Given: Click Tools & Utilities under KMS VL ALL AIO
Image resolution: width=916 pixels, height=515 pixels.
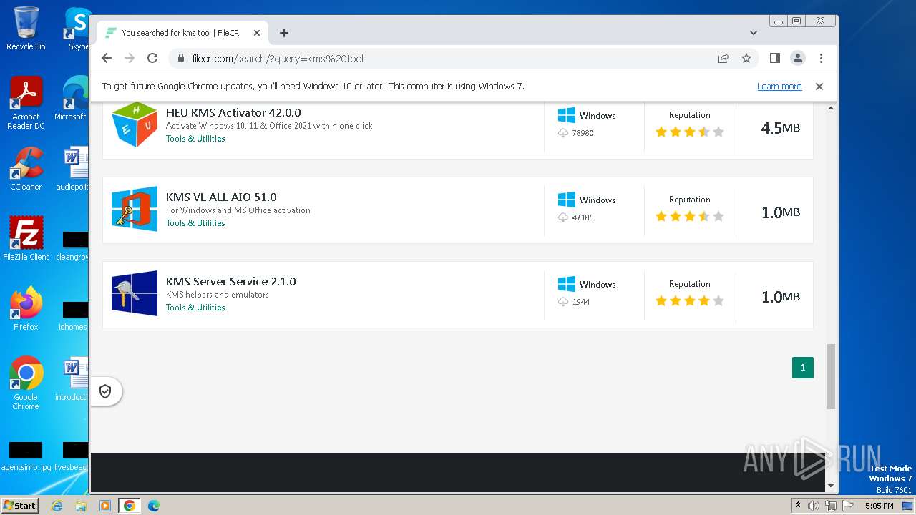Looking at the screenshot, I should coord(195,223).
